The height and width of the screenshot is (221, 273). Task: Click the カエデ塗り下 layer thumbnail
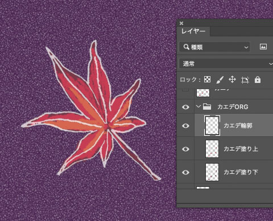pyautogui.click(x=212, y=172)
